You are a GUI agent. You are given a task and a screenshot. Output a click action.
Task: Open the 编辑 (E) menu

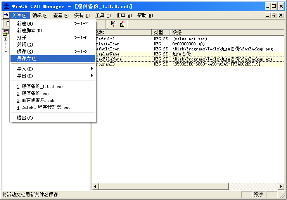pos(40,16)
